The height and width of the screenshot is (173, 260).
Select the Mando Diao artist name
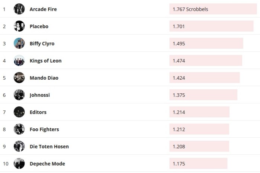click(44, 78)
